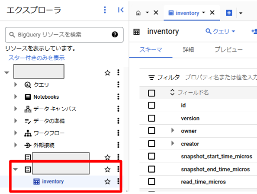Open the inventory table row three-dot menu

tap(118, 182)
